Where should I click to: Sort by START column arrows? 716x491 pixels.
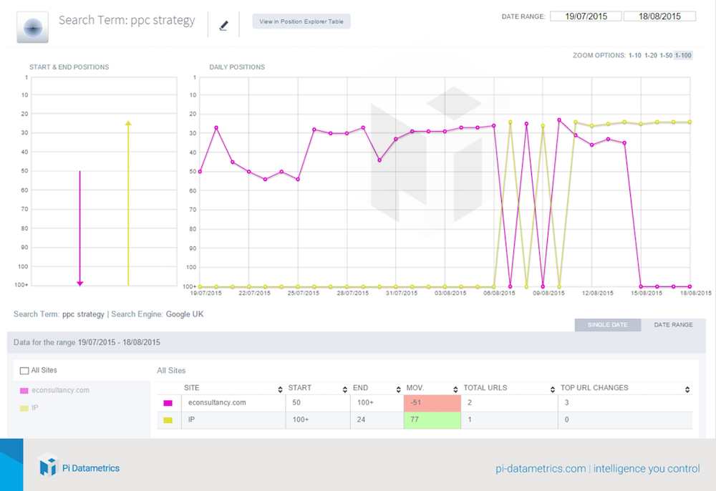click(345, 389)
